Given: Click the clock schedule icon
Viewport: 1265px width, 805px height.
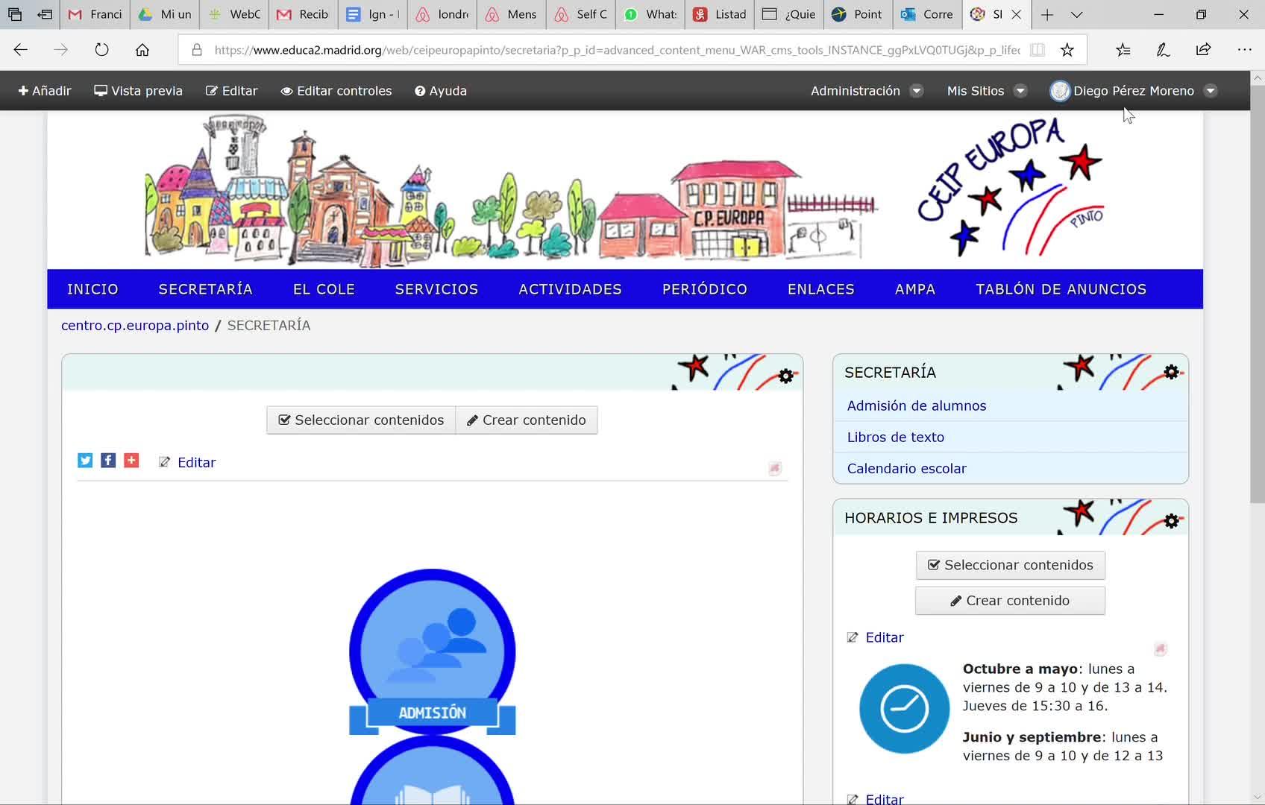Looking at the screenshot, I should pyautogui.click(x=905, y=709).
